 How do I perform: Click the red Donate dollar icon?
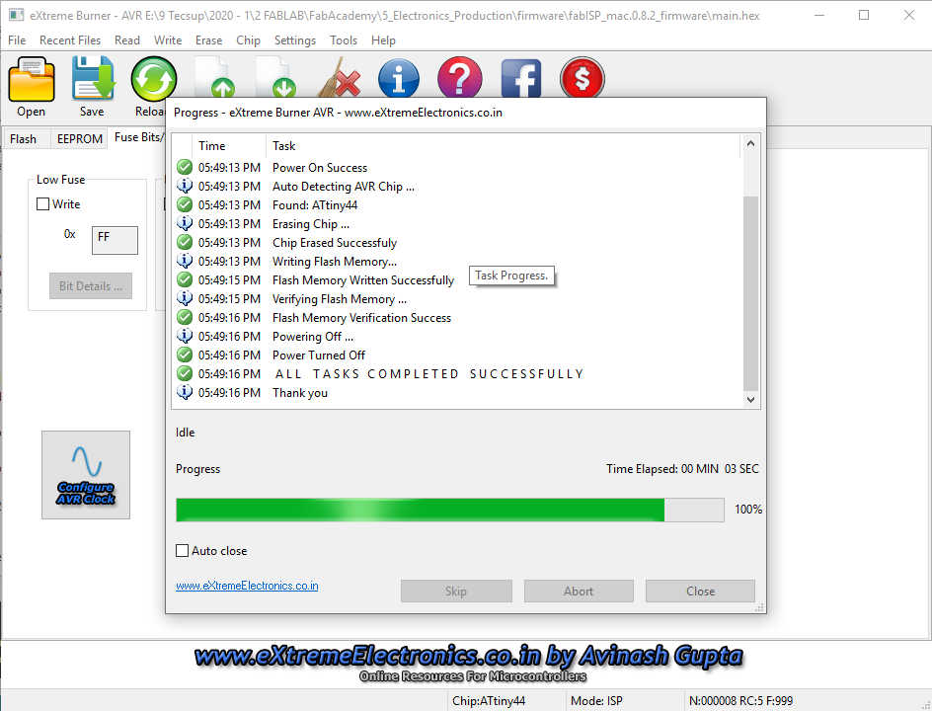(582, 77)
